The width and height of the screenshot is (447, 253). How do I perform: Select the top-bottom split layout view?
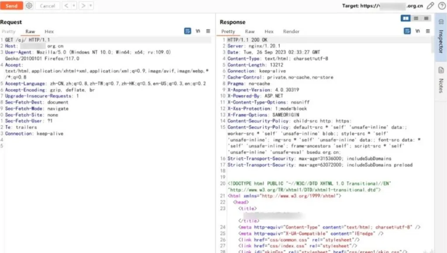pos(416,18)
